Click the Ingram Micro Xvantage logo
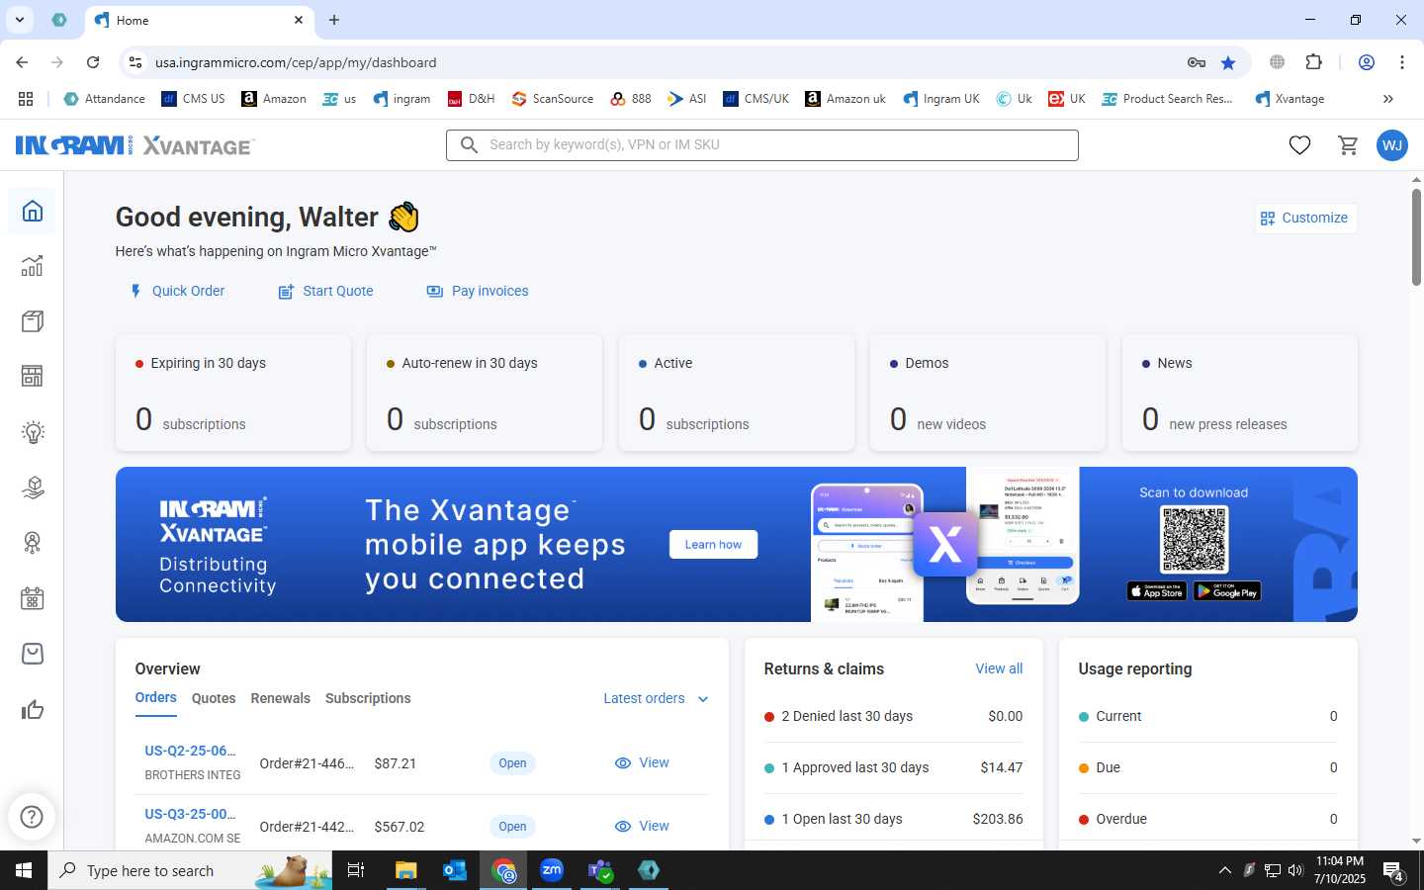Screen dimensions: 1424x890 (x=135, y=145)
